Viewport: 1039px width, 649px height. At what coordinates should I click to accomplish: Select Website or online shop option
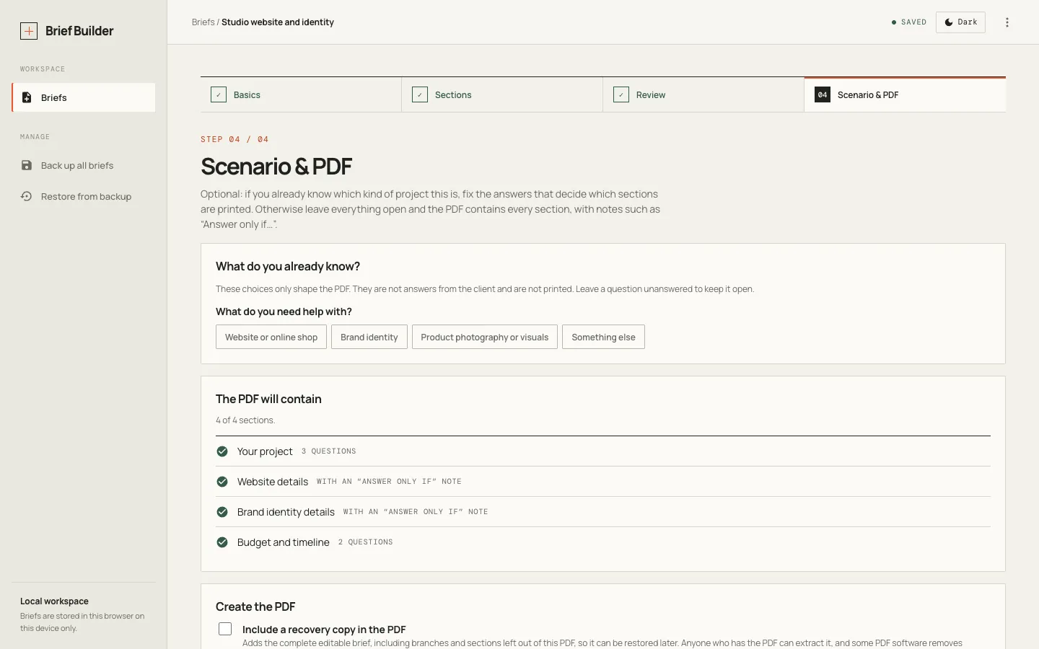coord(271,337)
